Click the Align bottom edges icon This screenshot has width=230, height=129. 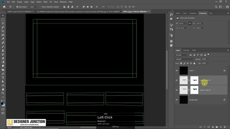click(92, 7)
